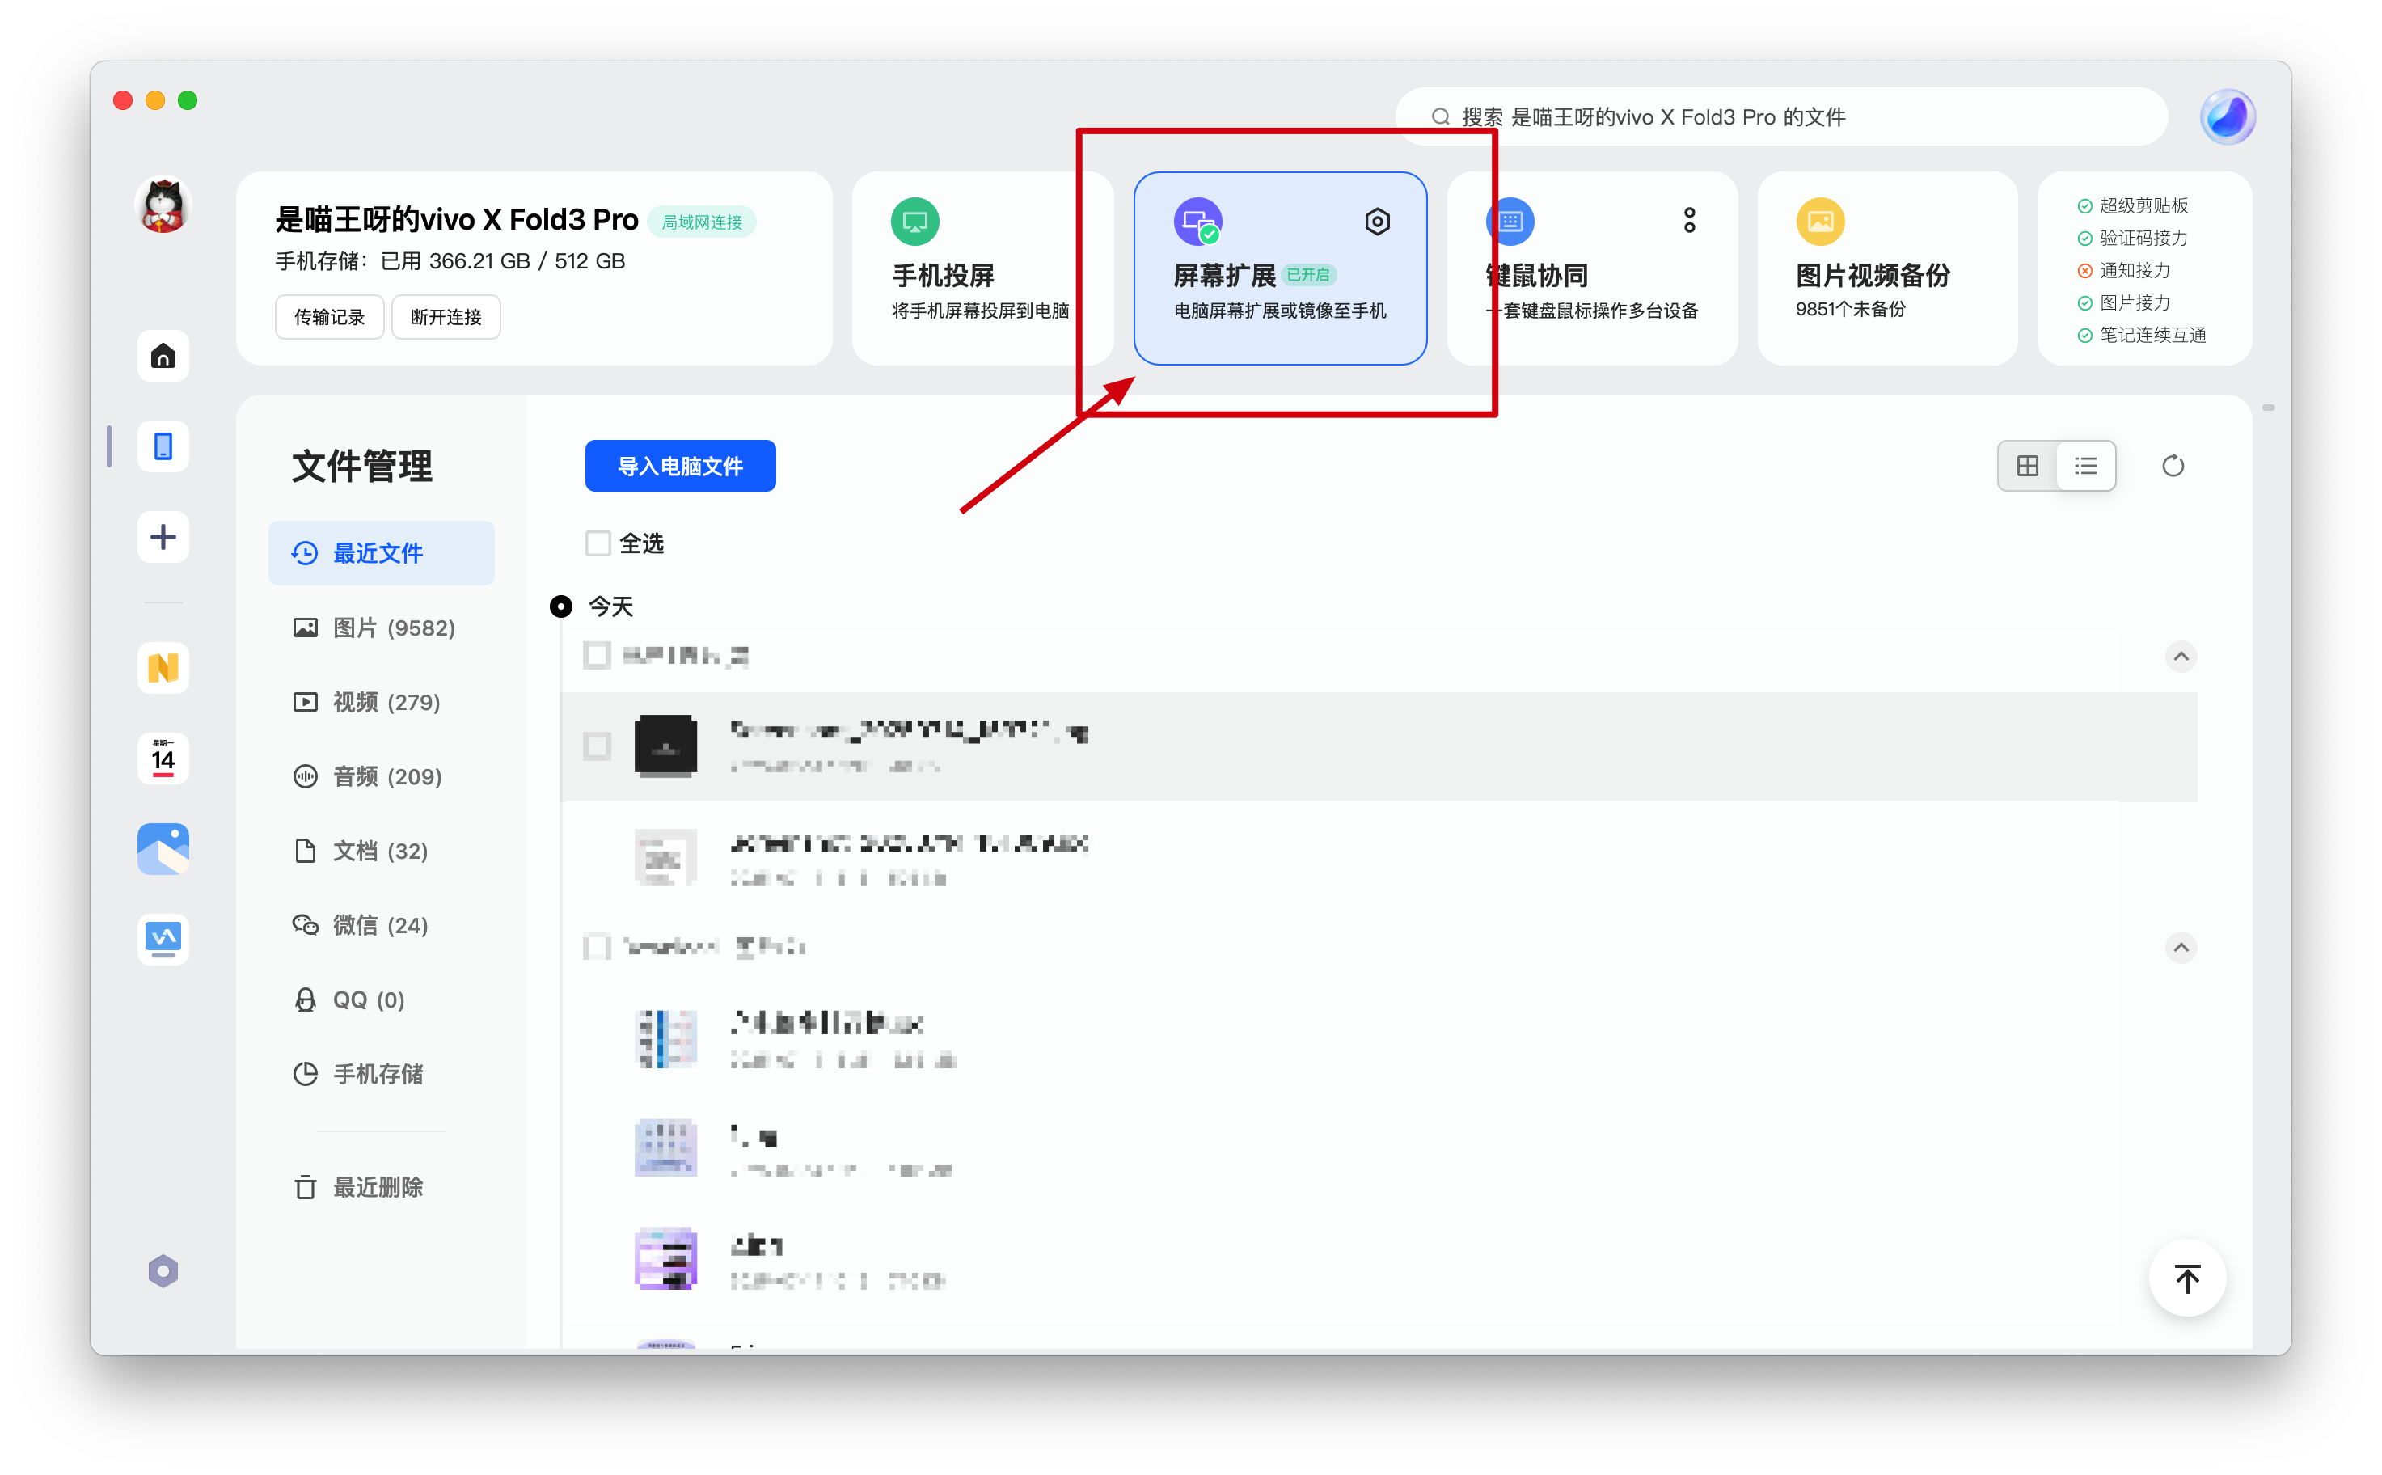Click the yellow 图片视频备份 icon

tap(1820, 222)
